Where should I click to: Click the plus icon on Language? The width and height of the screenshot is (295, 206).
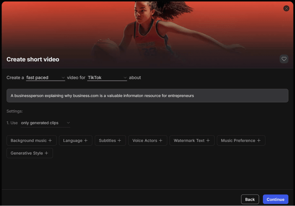tap(86, 140)
